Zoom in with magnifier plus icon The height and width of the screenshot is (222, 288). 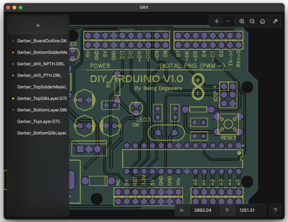(x=242, y=21)
